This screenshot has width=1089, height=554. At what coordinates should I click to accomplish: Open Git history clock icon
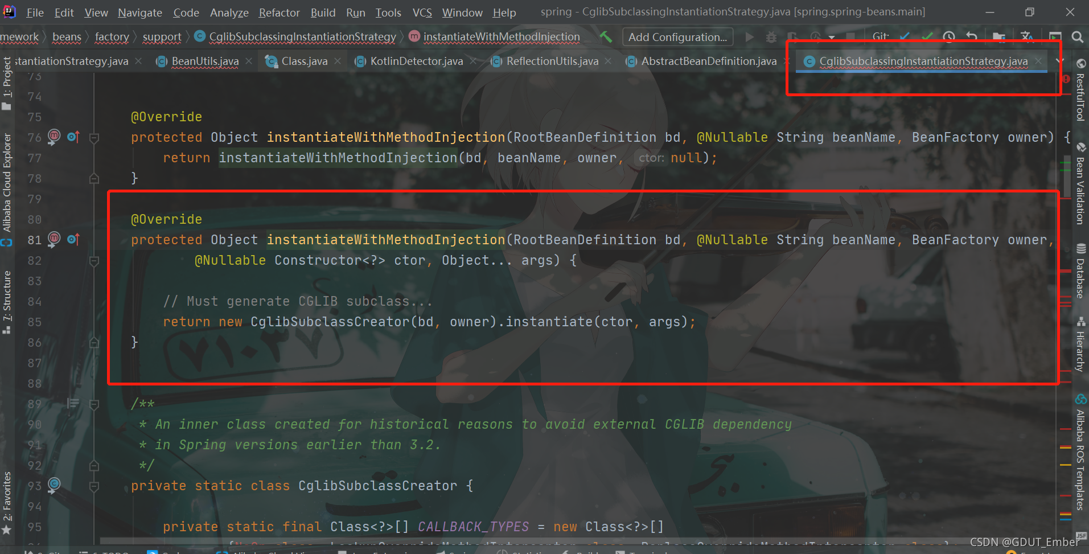click(x=949, y=37)
